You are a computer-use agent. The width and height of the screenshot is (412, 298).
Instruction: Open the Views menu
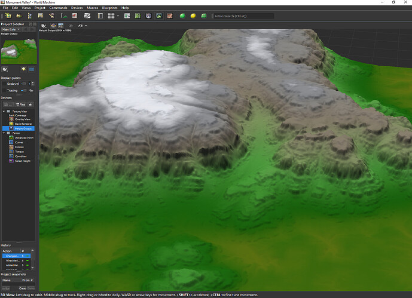point(26,8)
